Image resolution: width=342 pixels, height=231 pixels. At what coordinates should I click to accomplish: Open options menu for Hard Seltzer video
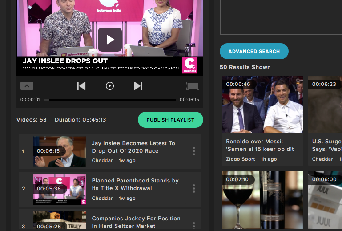pyautogui.click(x=194, y=225)
